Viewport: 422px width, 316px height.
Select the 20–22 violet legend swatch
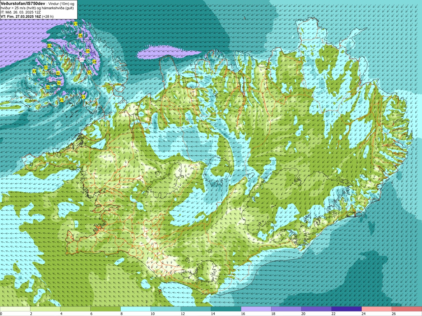click(316, 309)
